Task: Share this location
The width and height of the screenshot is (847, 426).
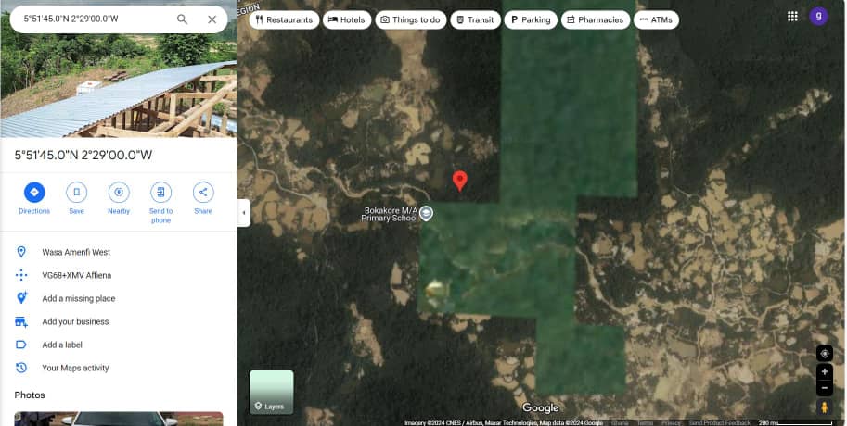Action: tap(203, 198)
